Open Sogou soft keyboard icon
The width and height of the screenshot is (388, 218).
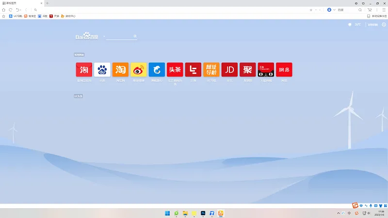pyautogui.click(x=375, y=205)
